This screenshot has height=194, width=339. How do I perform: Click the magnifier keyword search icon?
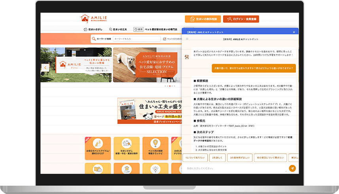click(94, 39)
